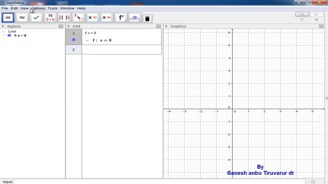Toggle visibility dot of line f in Algebra
The image size is (328, 184).
click(9, 35)
